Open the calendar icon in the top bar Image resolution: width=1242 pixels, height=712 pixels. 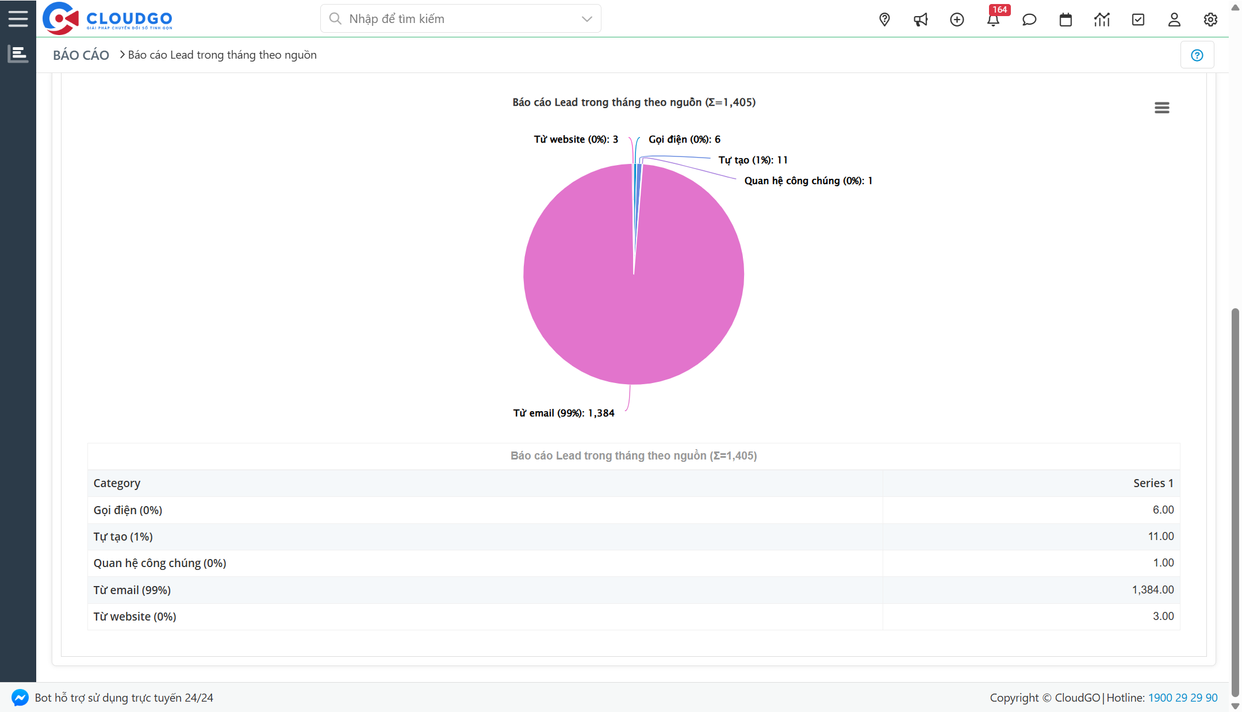tap(1065, 19)
